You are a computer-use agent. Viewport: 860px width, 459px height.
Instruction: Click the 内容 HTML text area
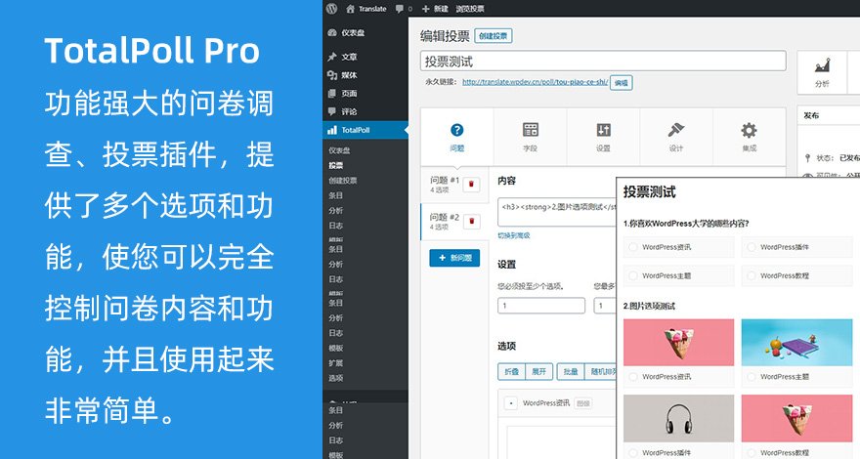coord(557,212)
